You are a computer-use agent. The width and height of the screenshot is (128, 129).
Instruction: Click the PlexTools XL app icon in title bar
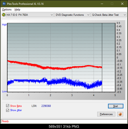4,4
